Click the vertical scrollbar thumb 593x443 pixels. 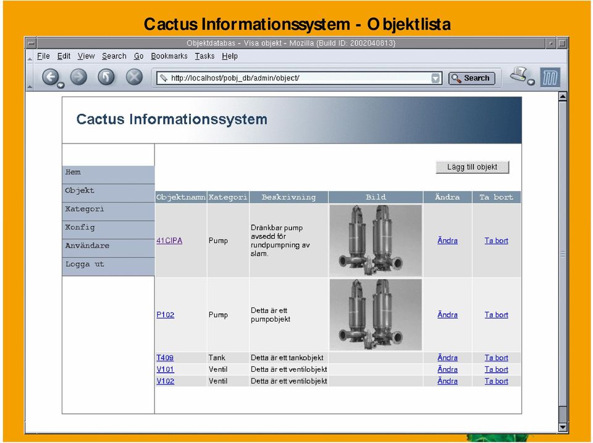(563, 254)
